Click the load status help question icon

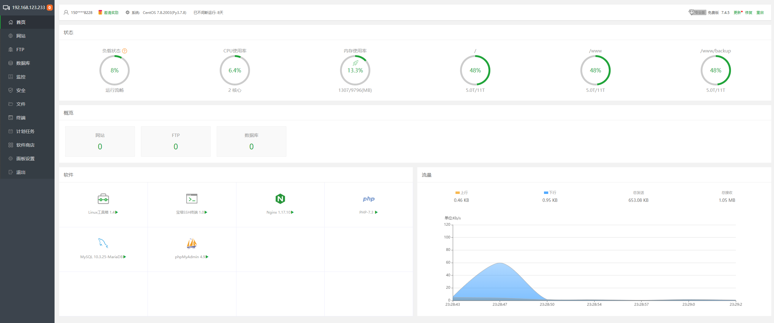[125, 51]
